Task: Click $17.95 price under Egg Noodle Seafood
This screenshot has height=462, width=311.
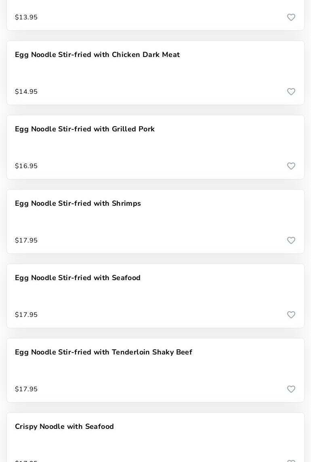Action: [26, 315]
